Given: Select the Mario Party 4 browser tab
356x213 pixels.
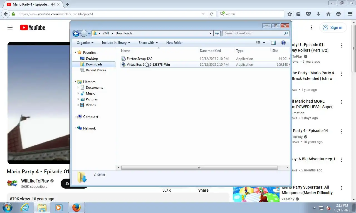Looking at the screenshot, I should 31,4.
